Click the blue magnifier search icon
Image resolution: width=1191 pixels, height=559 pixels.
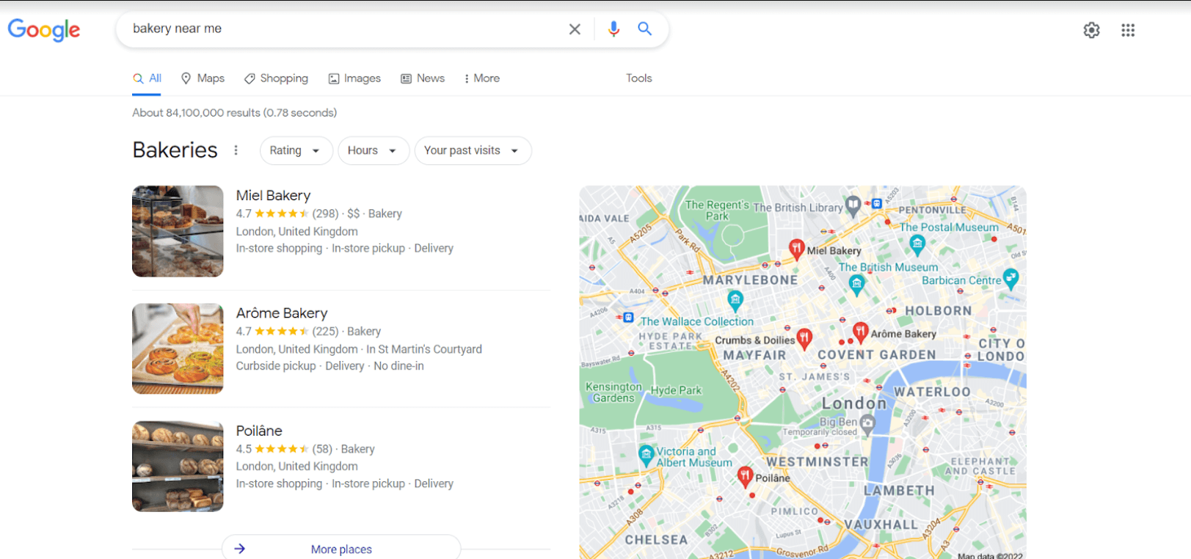point(644,29)
